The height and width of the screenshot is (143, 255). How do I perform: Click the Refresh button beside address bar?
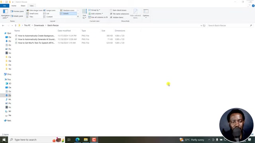pyautogui.click(x=204, y=25)
